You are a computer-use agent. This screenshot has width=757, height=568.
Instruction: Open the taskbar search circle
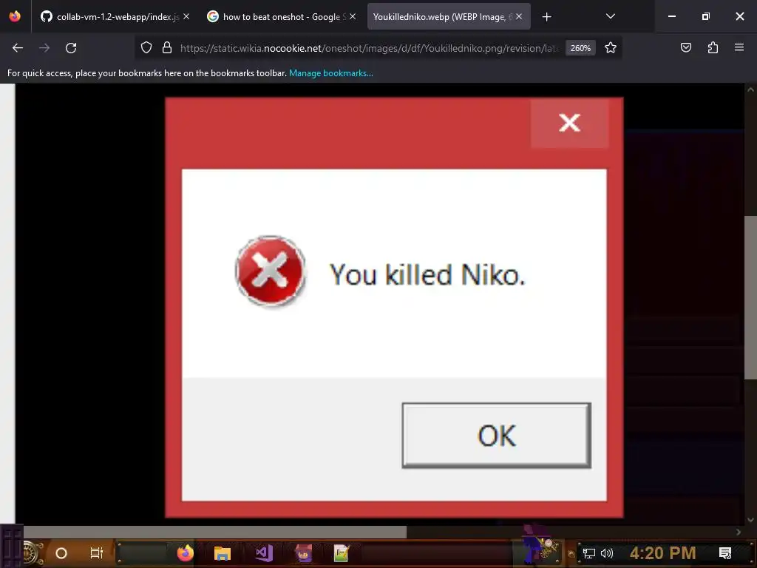tap(61, 553)
